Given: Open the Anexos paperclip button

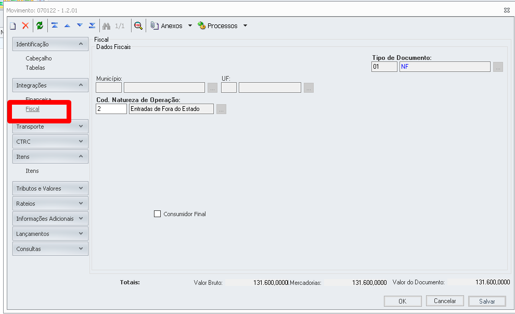Looking at the screenshot, I should point(166,26).
